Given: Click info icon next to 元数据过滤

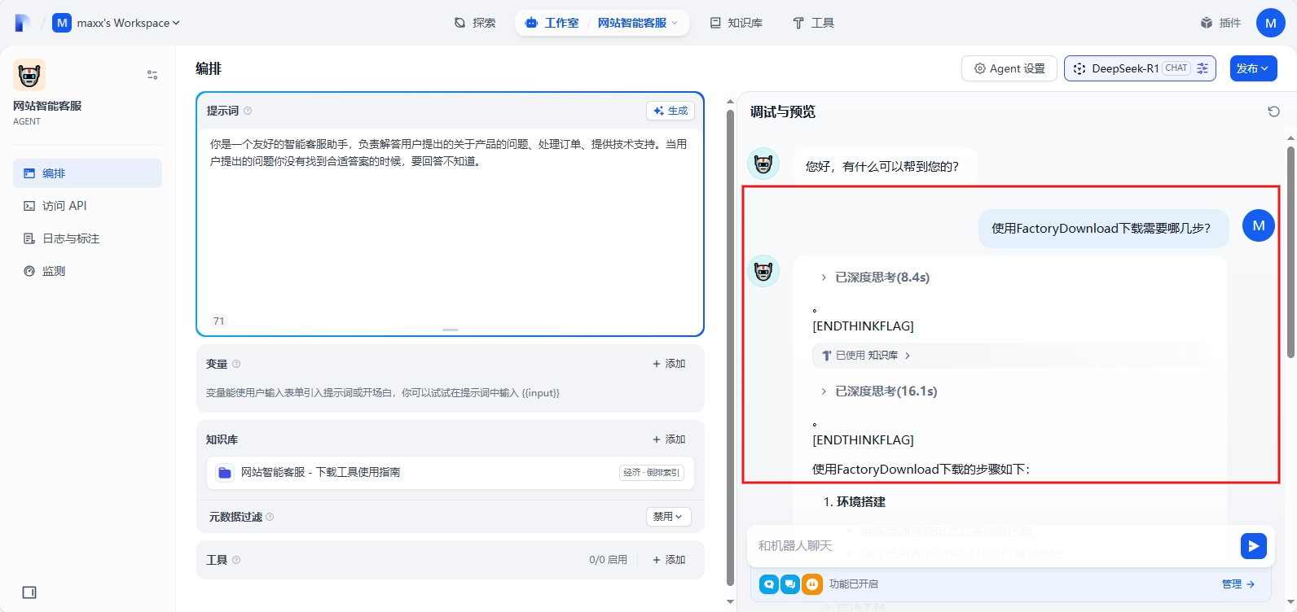Looking at the screenshot, I should coord(270,517).
